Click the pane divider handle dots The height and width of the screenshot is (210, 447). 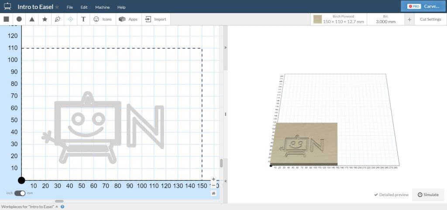[x=226, y=114]
